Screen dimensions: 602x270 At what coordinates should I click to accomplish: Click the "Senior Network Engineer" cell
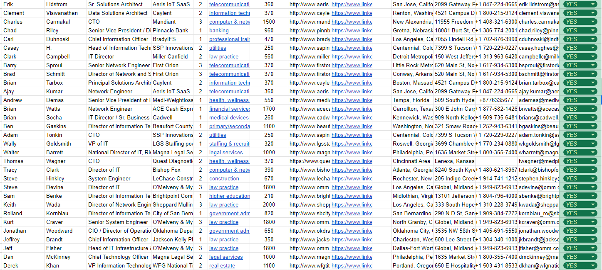pos(119,65)
